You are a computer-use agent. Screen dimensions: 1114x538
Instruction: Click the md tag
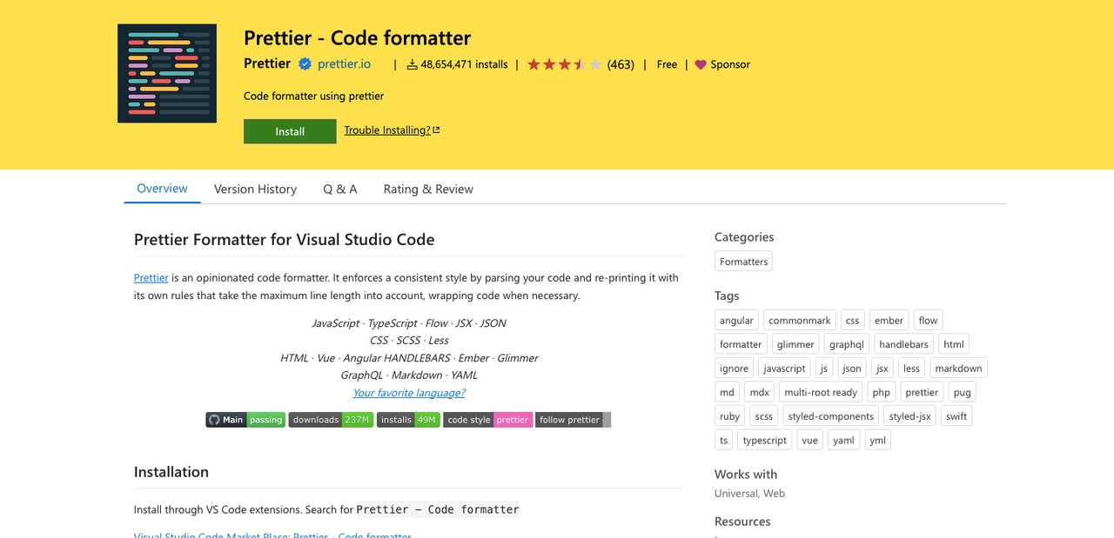727,392
